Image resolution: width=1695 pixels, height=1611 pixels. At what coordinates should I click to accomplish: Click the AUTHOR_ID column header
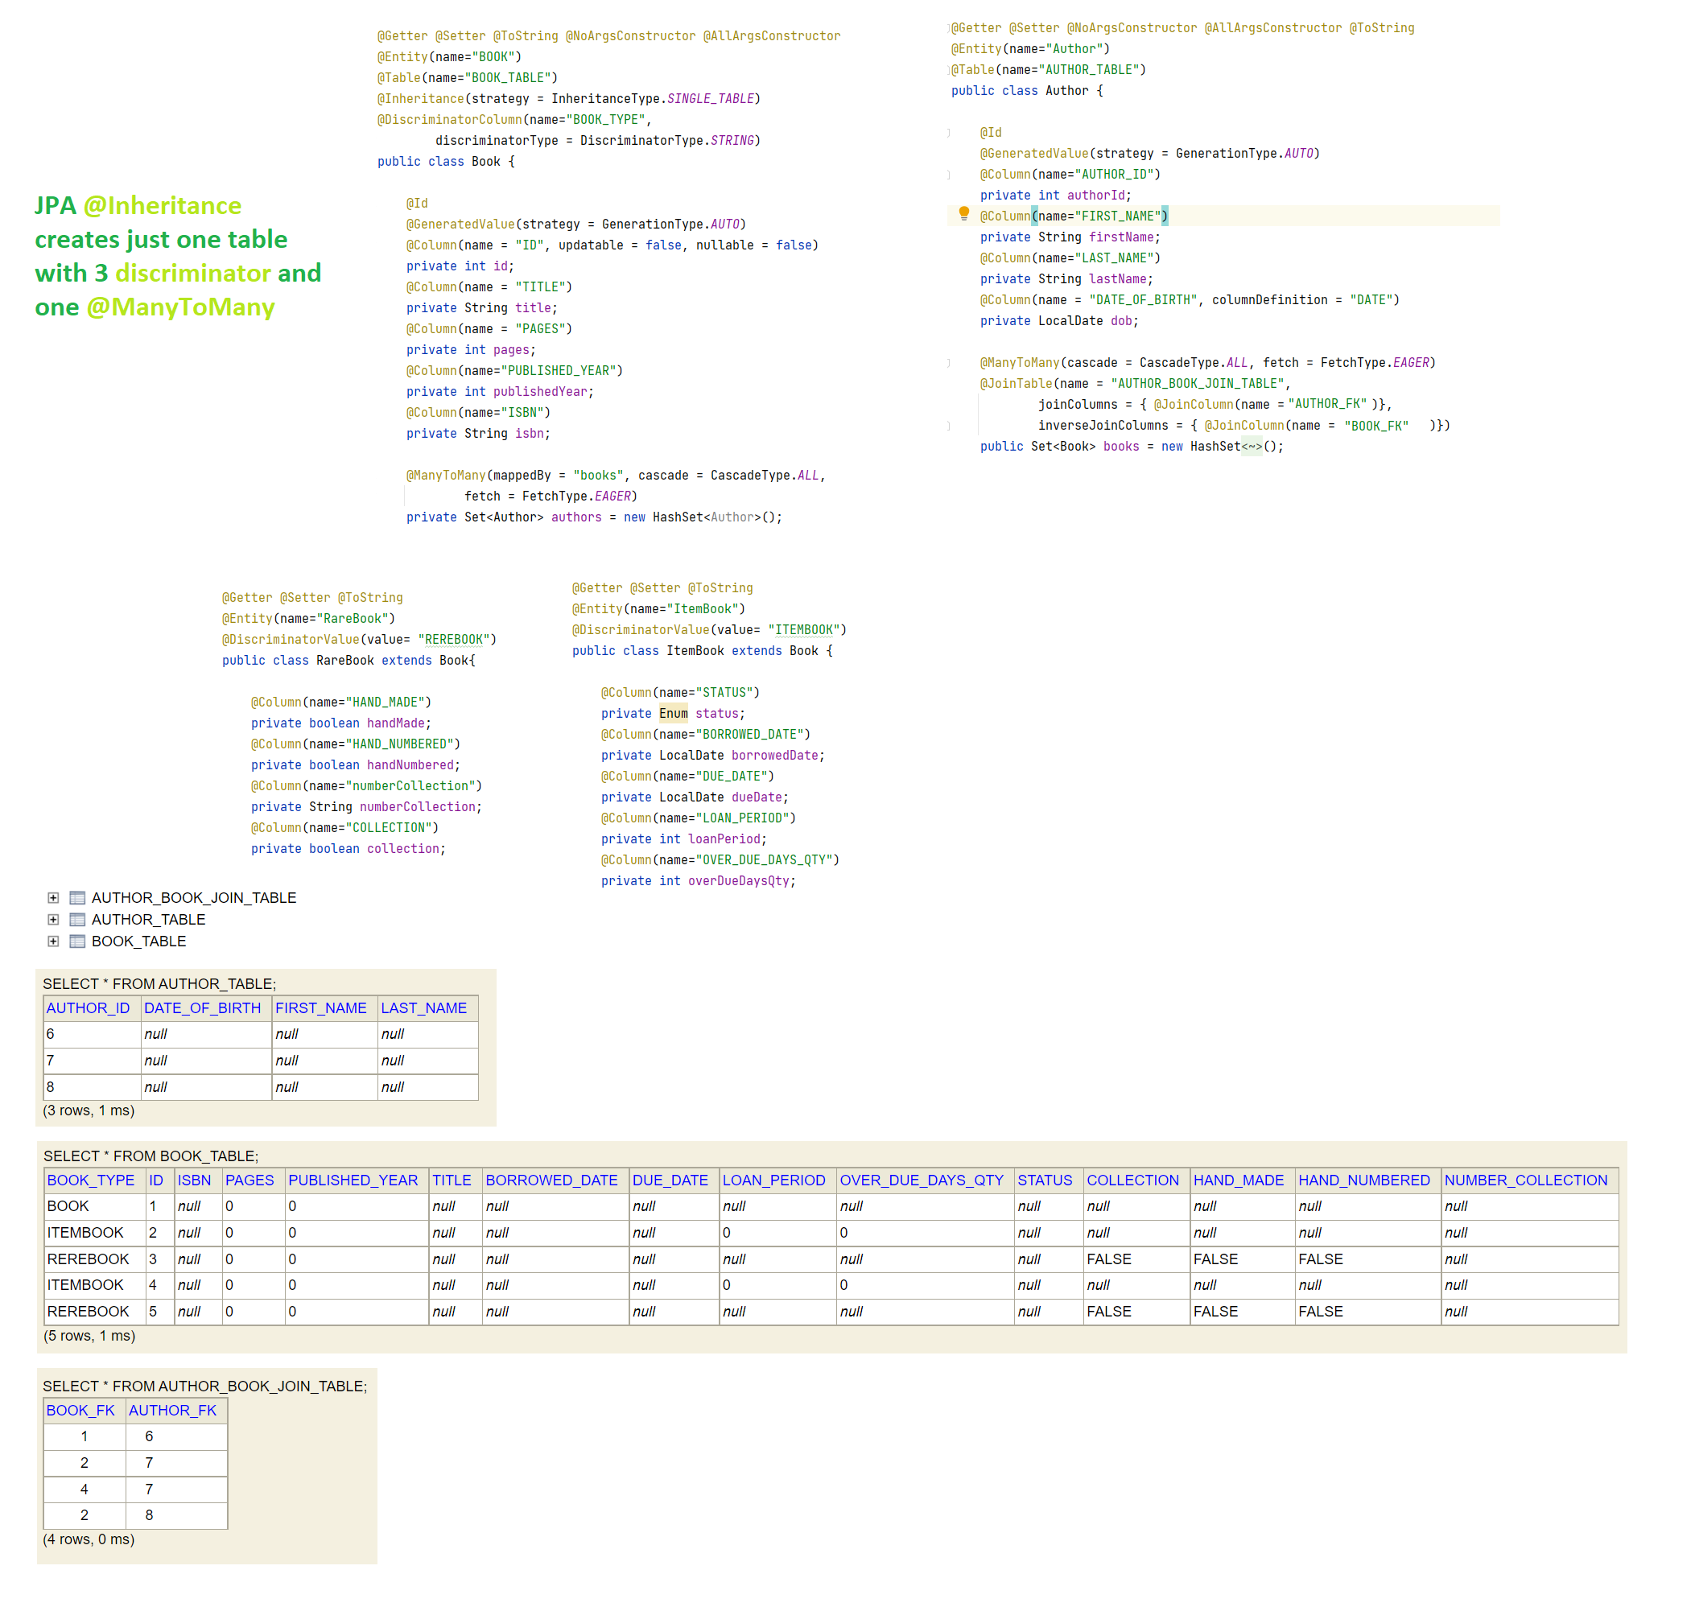[88, 1008]
